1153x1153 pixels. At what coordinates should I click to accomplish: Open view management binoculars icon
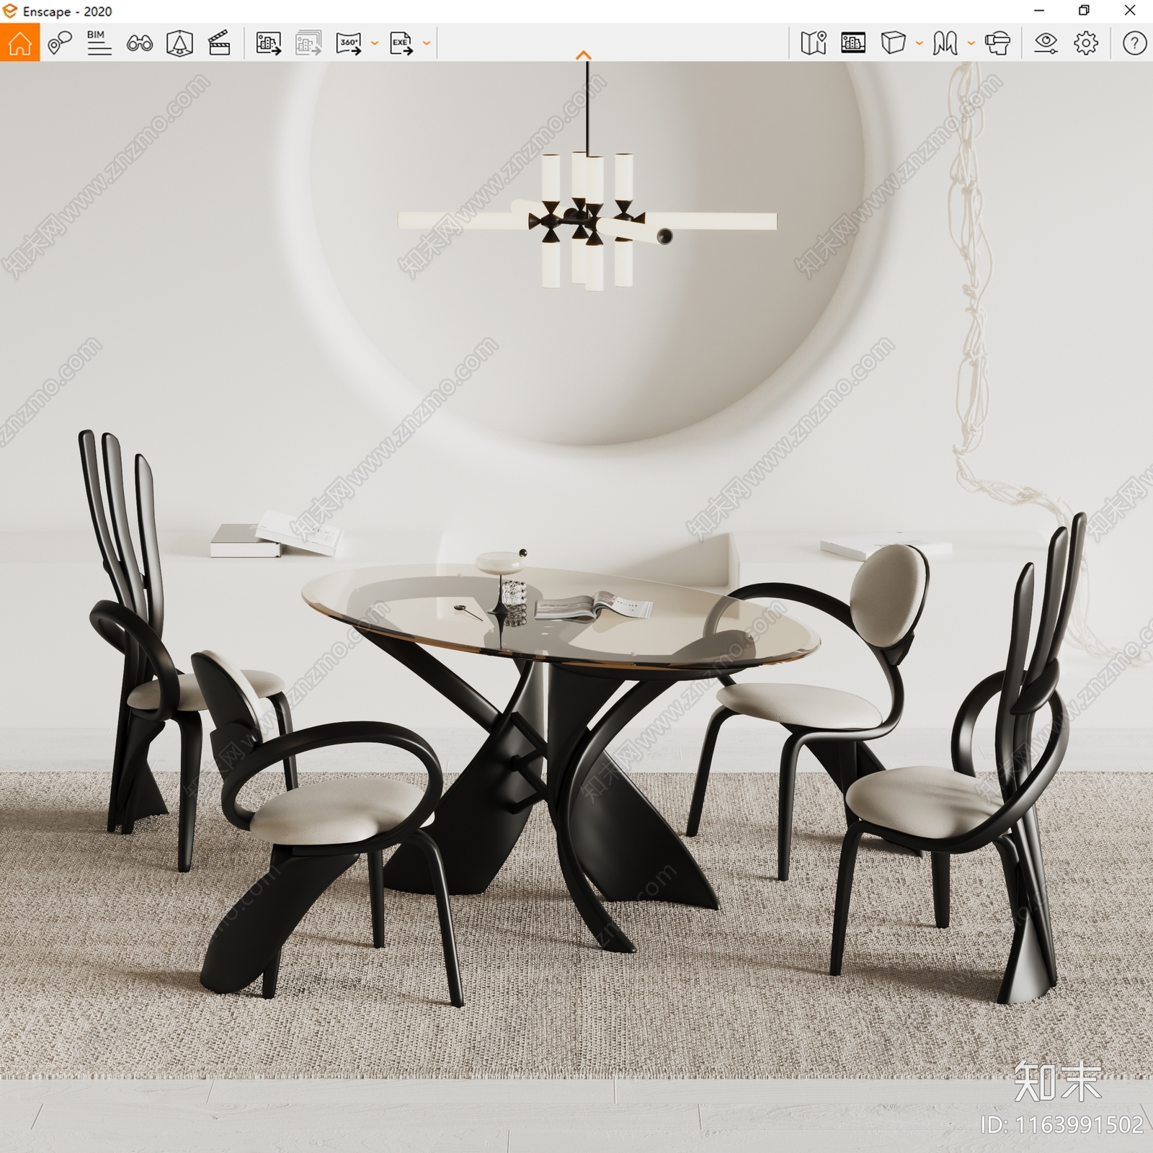point(139,43)
